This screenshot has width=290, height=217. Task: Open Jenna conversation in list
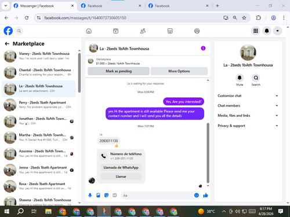(x=39, y=170)
